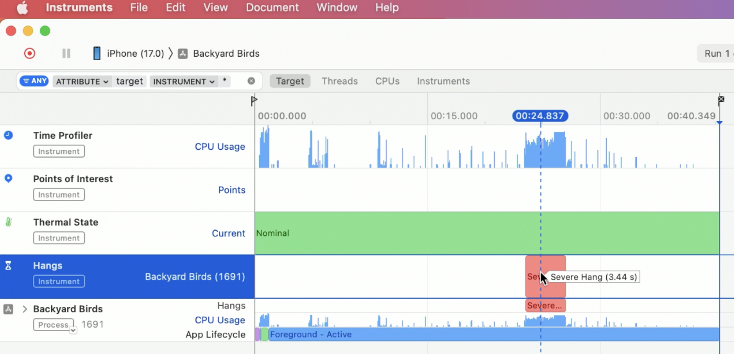
Task: Click the 00:15.000 ruler label
Action: (454, 116)
